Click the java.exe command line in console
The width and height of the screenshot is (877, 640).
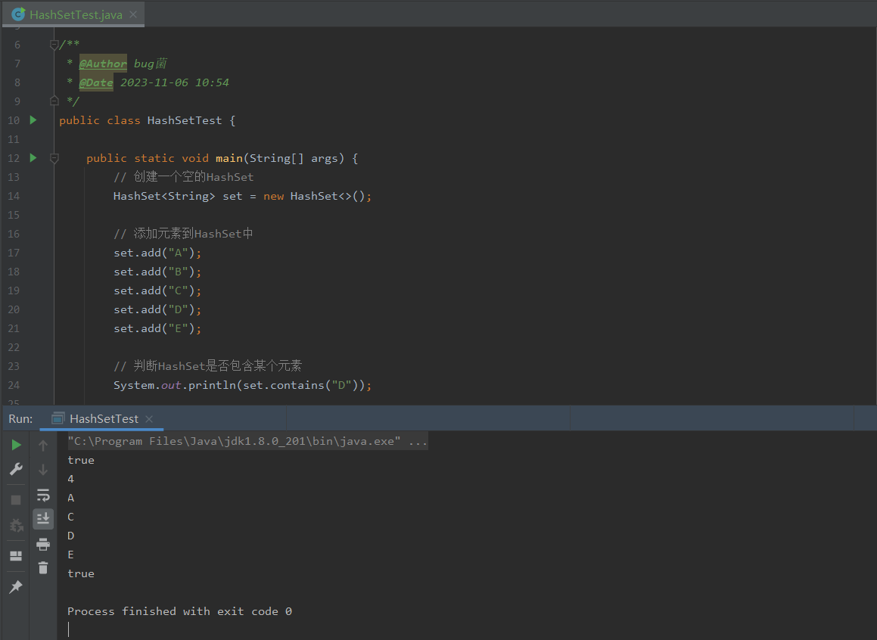247,442
